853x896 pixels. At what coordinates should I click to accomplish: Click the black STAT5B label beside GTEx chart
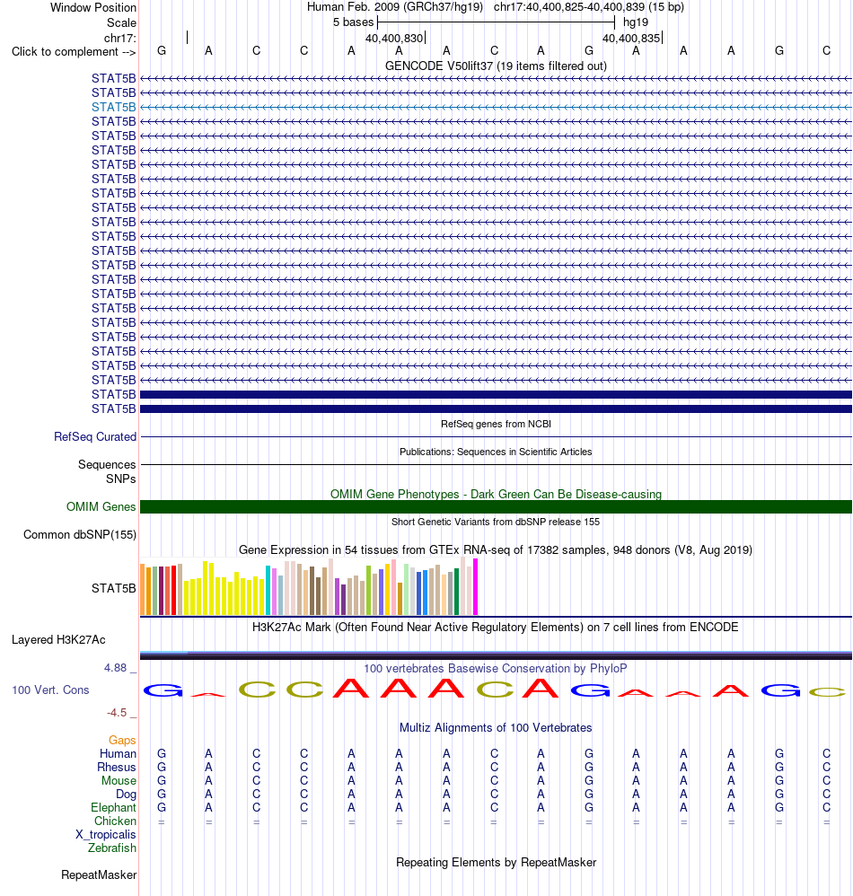pyautogui.click(x=114, y=588)
